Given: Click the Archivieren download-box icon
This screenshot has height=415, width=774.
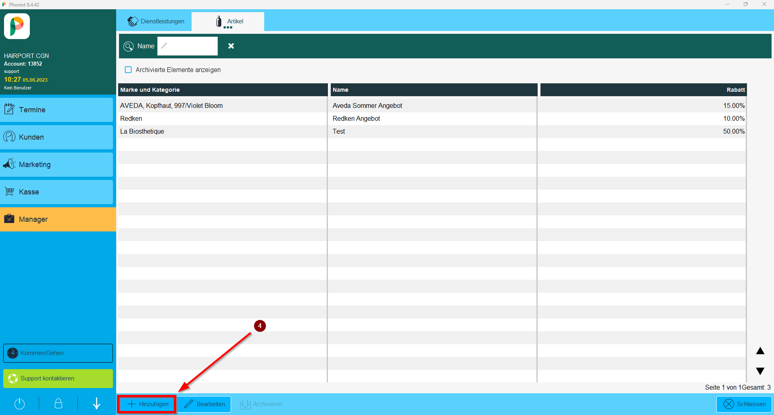Looking at the screenshot, I should 245,404.
